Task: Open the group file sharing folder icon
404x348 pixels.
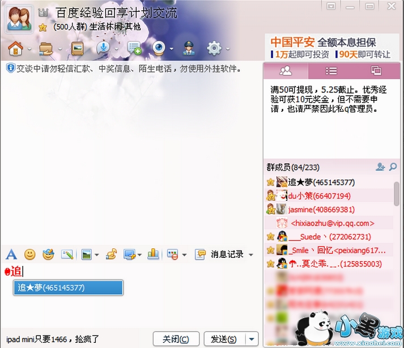Action: [46, 49]
